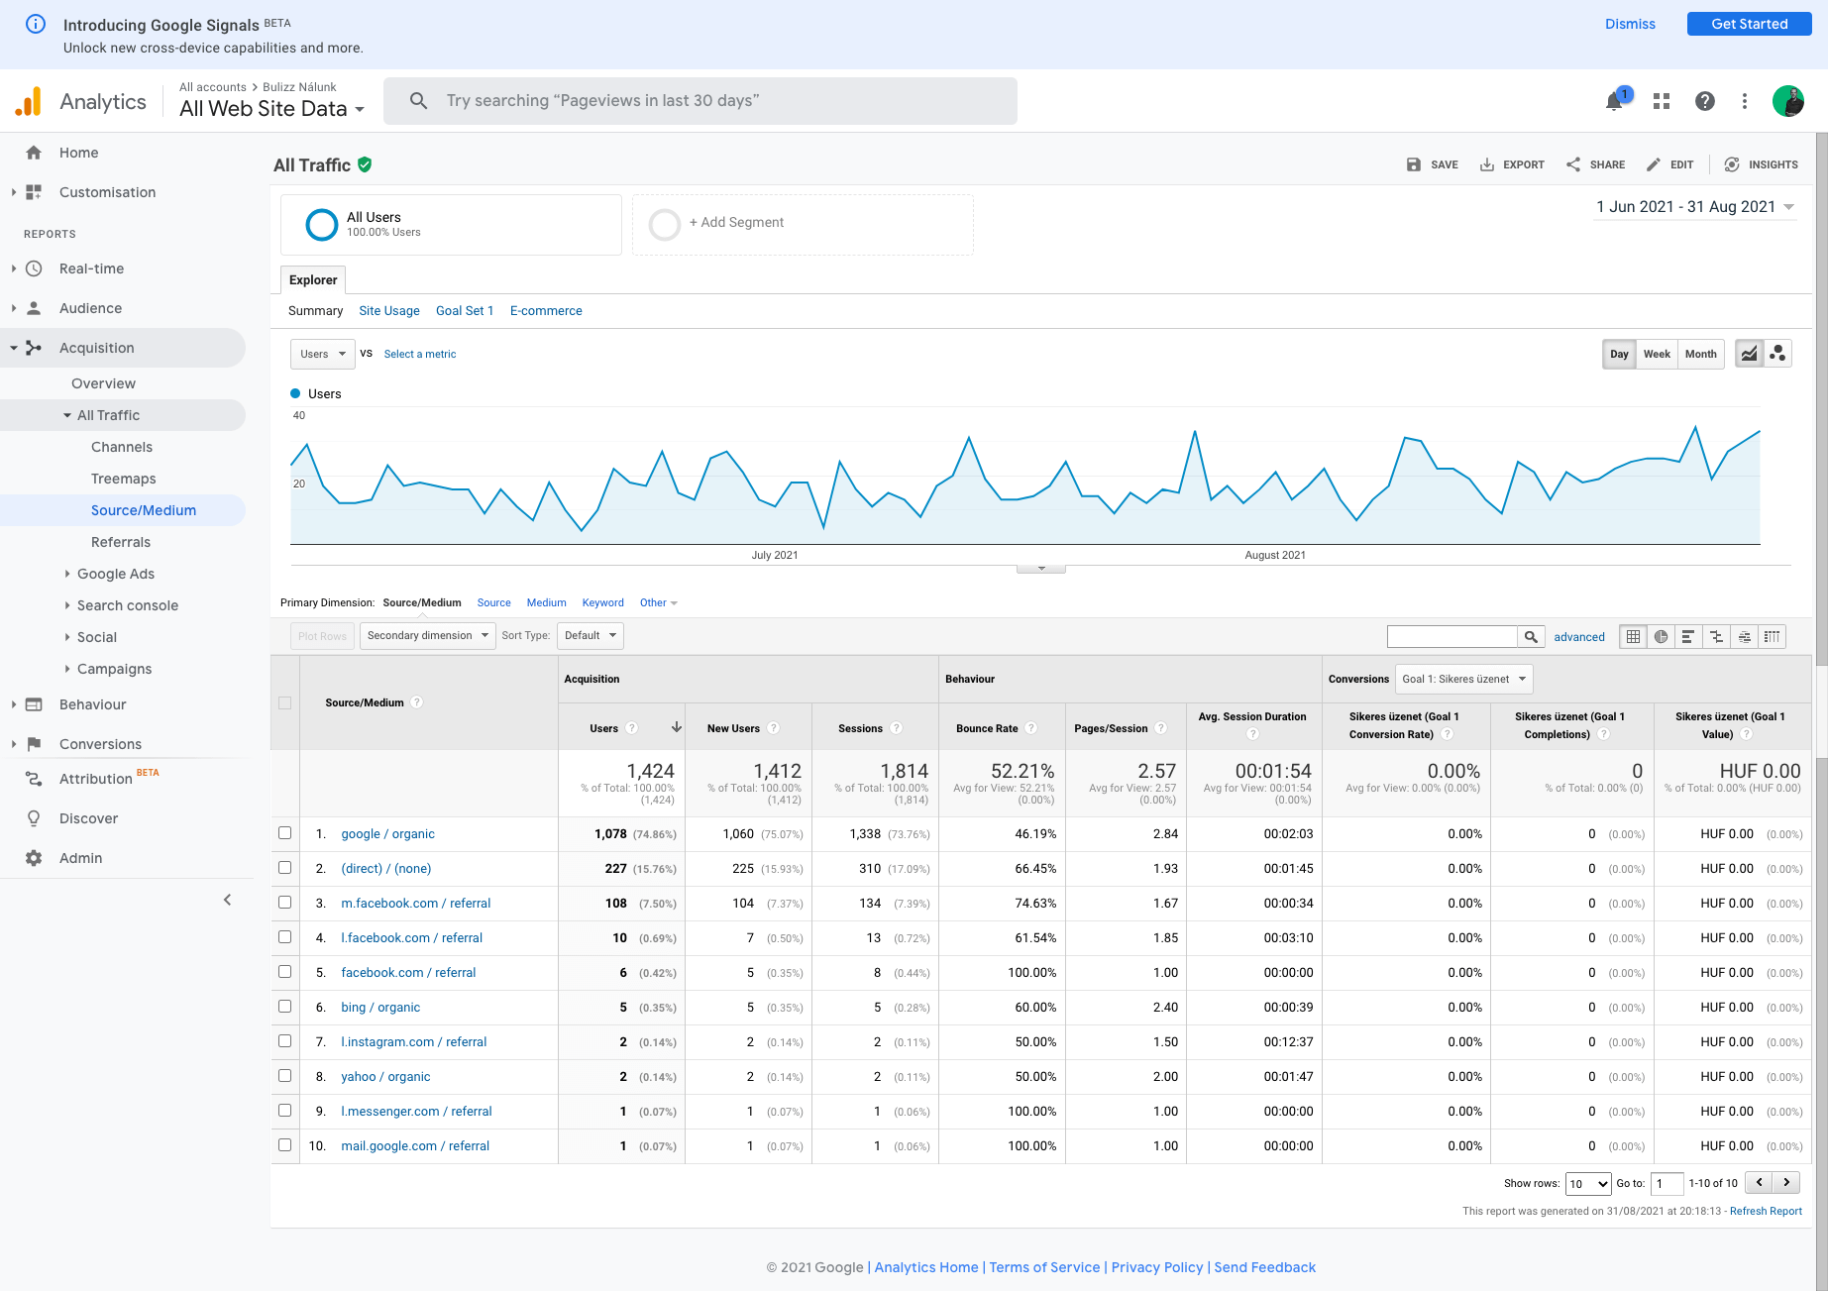Image resolution: width=1828 pixels, height=1291 pixels.
Task: Open the user account avatar
Action: 1787,101
